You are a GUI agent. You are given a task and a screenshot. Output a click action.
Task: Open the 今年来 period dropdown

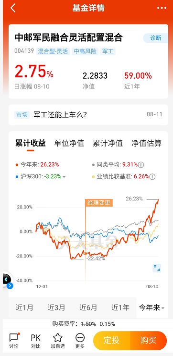point(151,308)
